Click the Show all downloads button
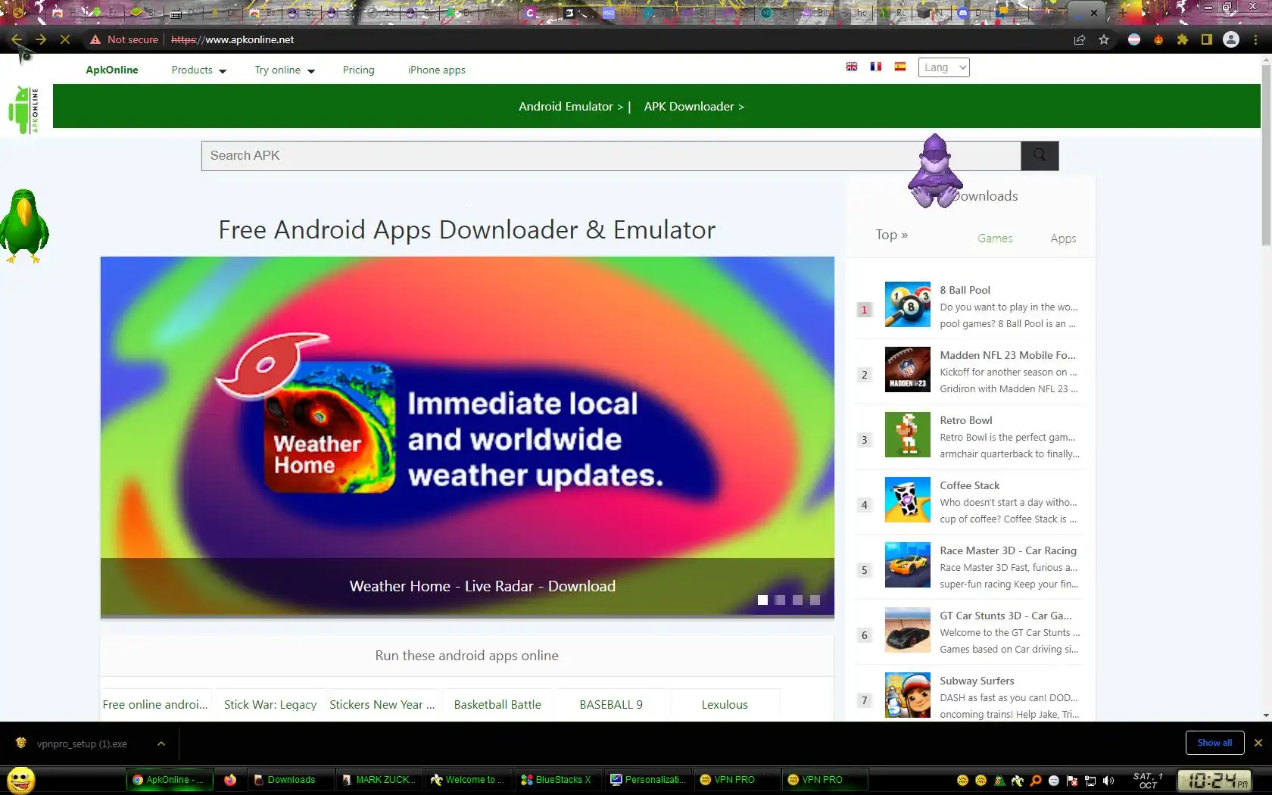Image resolution: width=1272 pixels, height=795 pixels. point(1214,743)
